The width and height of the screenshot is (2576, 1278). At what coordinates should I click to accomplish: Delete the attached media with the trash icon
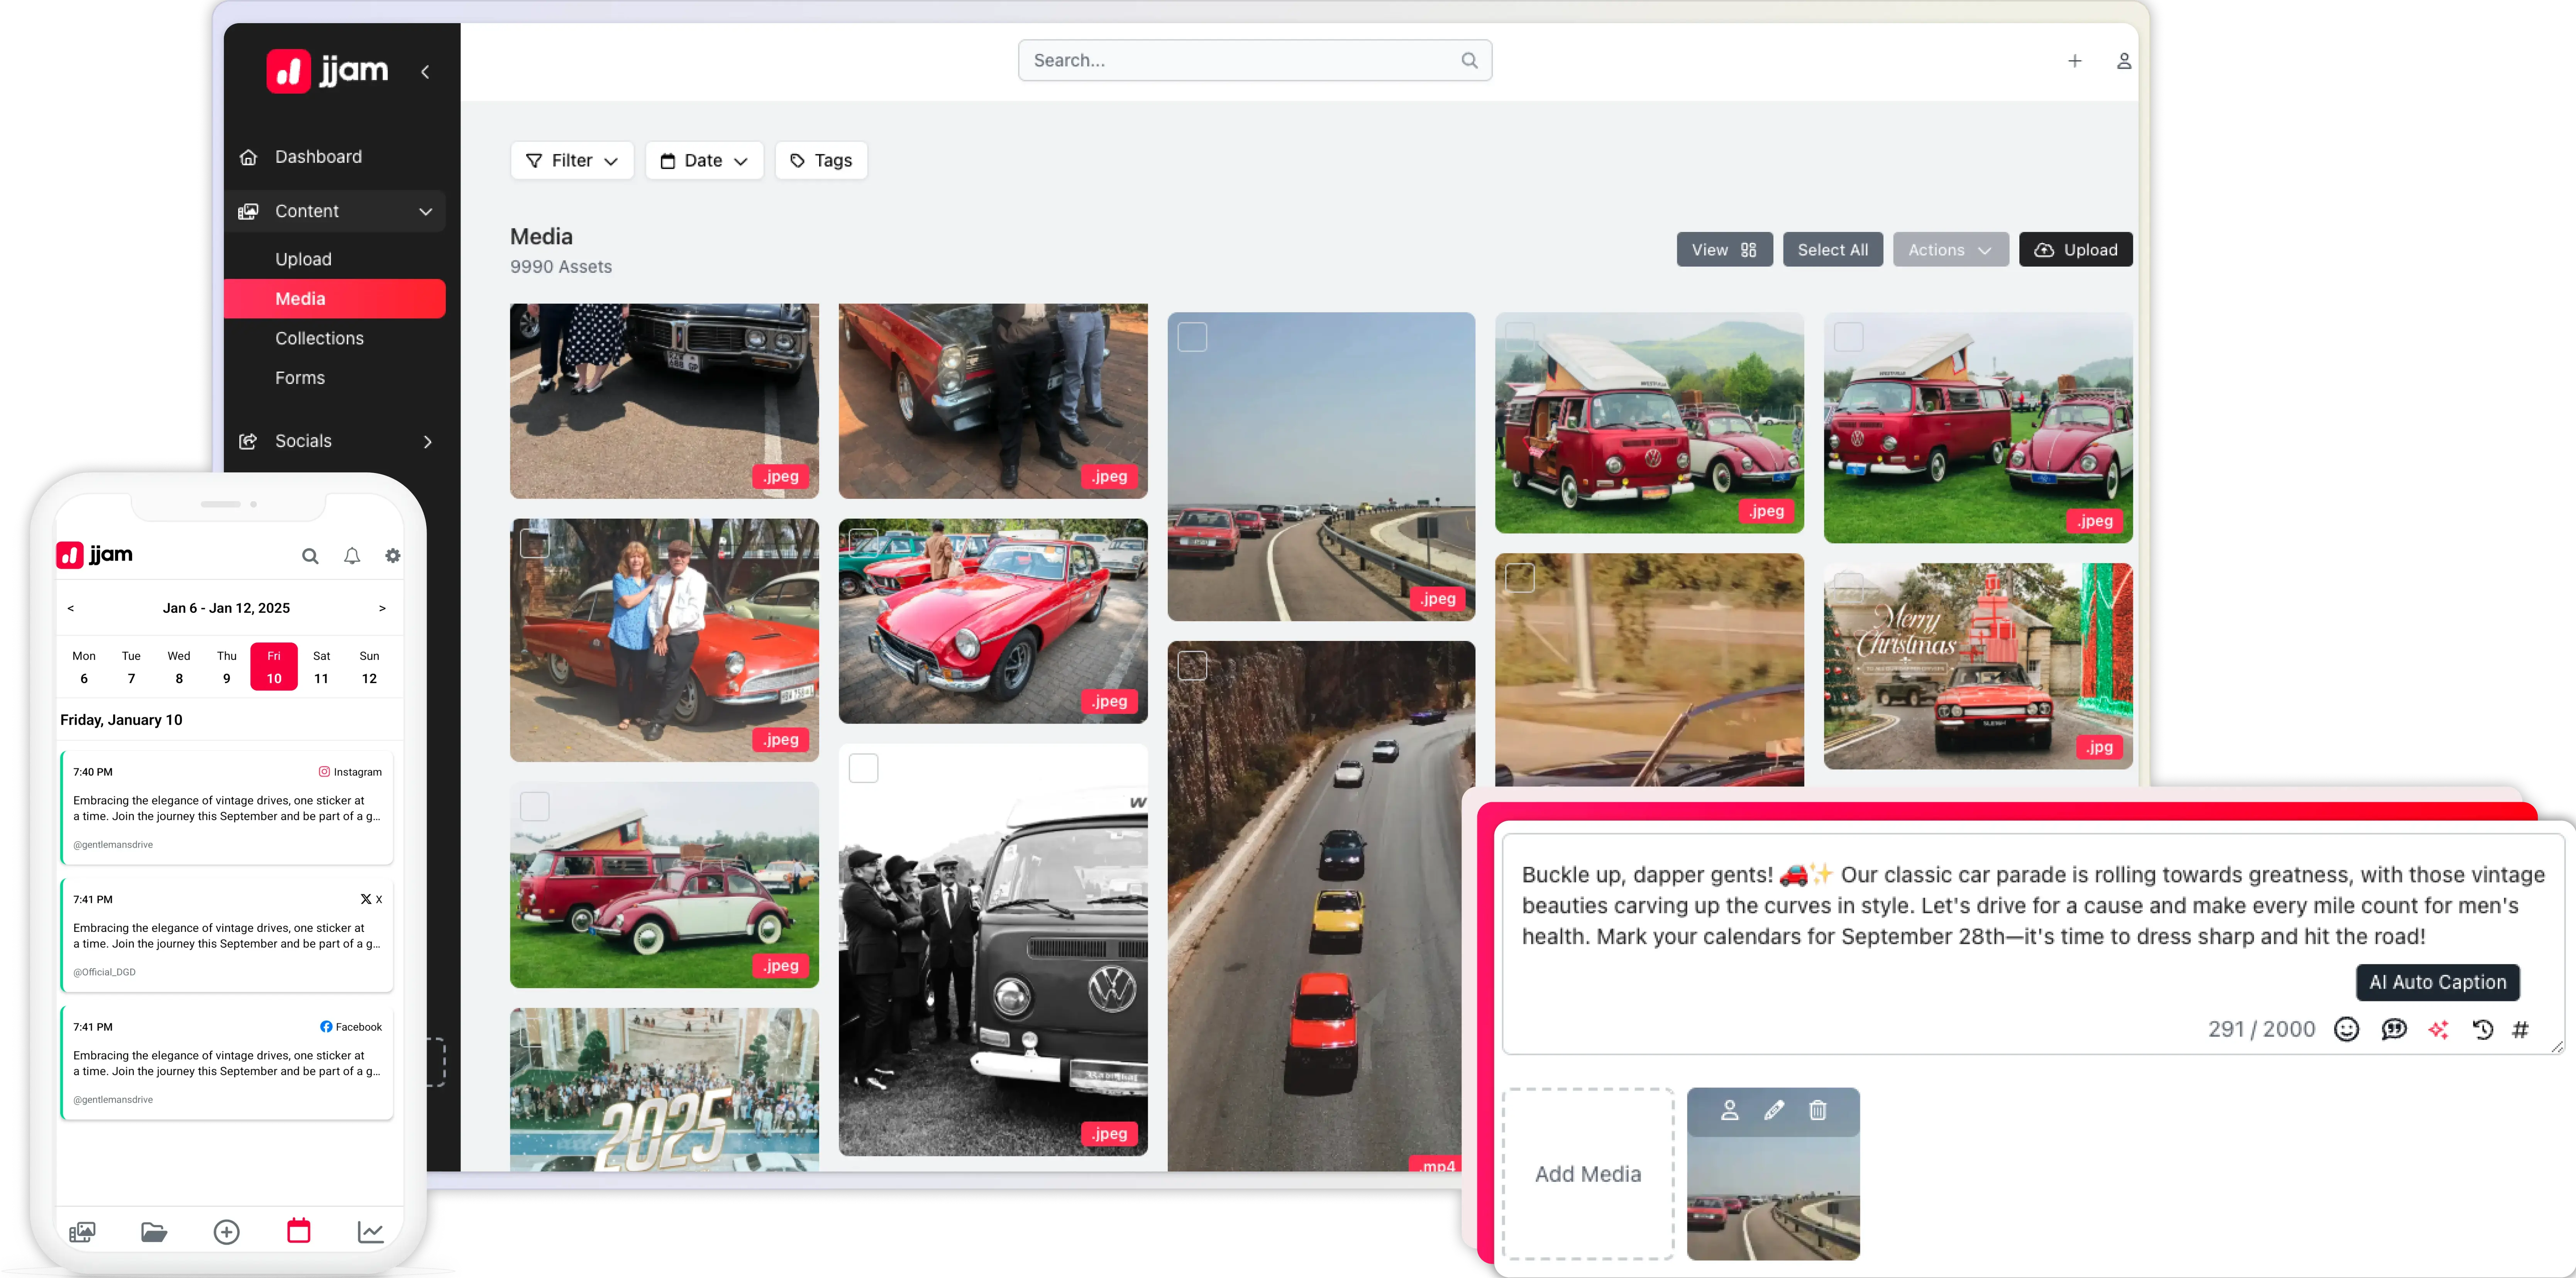(x=1818, y=1110)
